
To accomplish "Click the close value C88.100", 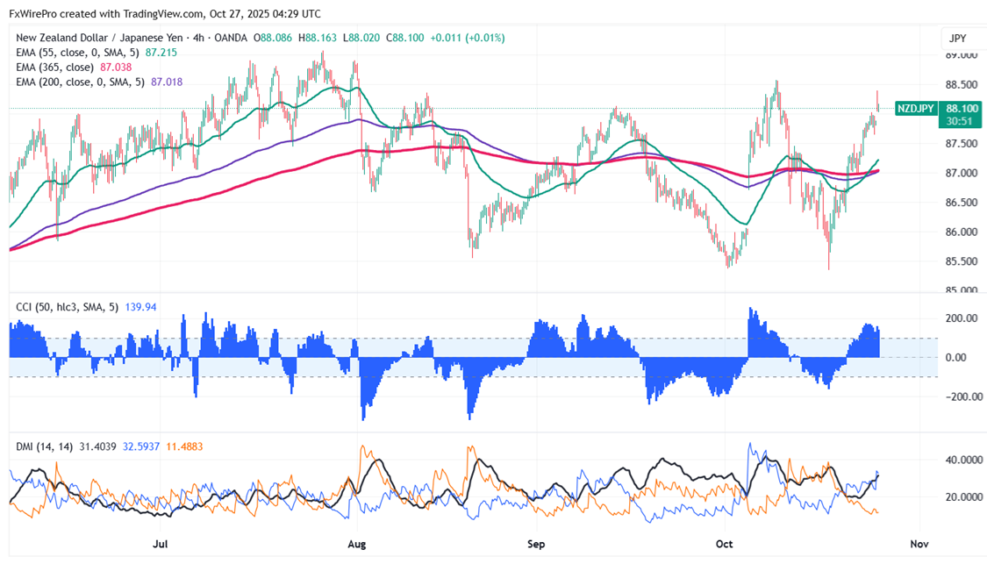I will 405,38.
